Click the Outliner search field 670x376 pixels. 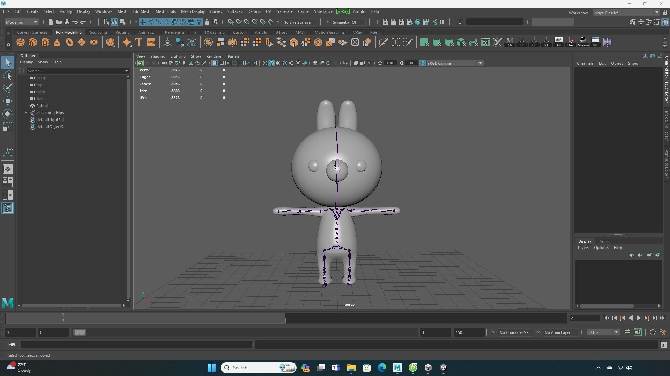(x=78, y=71)
